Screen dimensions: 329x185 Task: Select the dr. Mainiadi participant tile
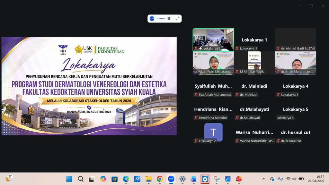pos(254,86)
